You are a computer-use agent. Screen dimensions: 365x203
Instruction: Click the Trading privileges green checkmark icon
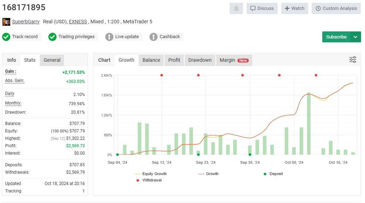click(x=52, y=37)
